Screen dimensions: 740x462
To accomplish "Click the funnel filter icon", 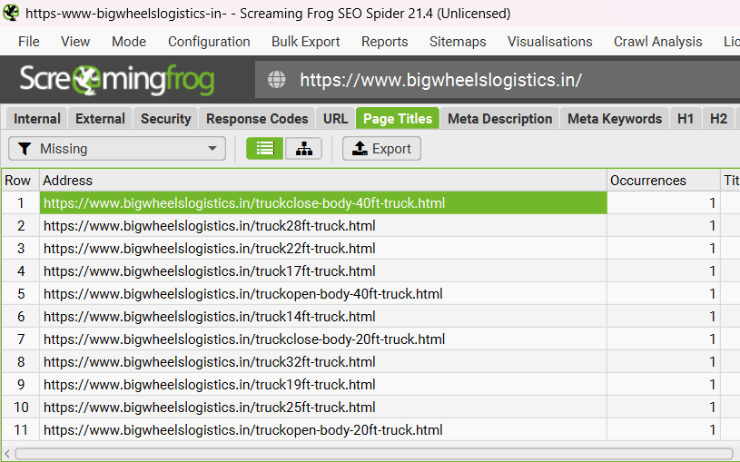I will coord(25,149).
